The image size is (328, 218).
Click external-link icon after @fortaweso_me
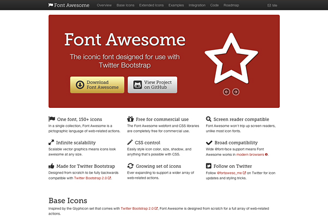point(244,173)
